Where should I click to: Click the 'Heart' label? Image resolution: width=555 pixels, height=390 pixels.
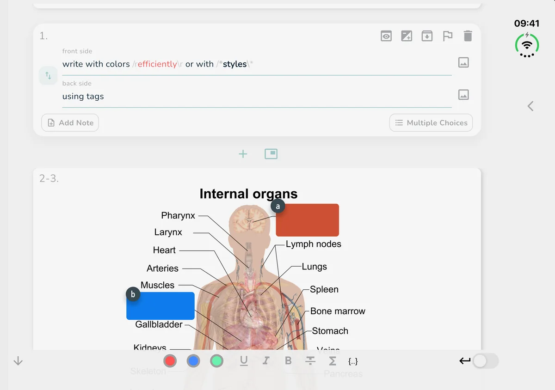tap(164, 250)
